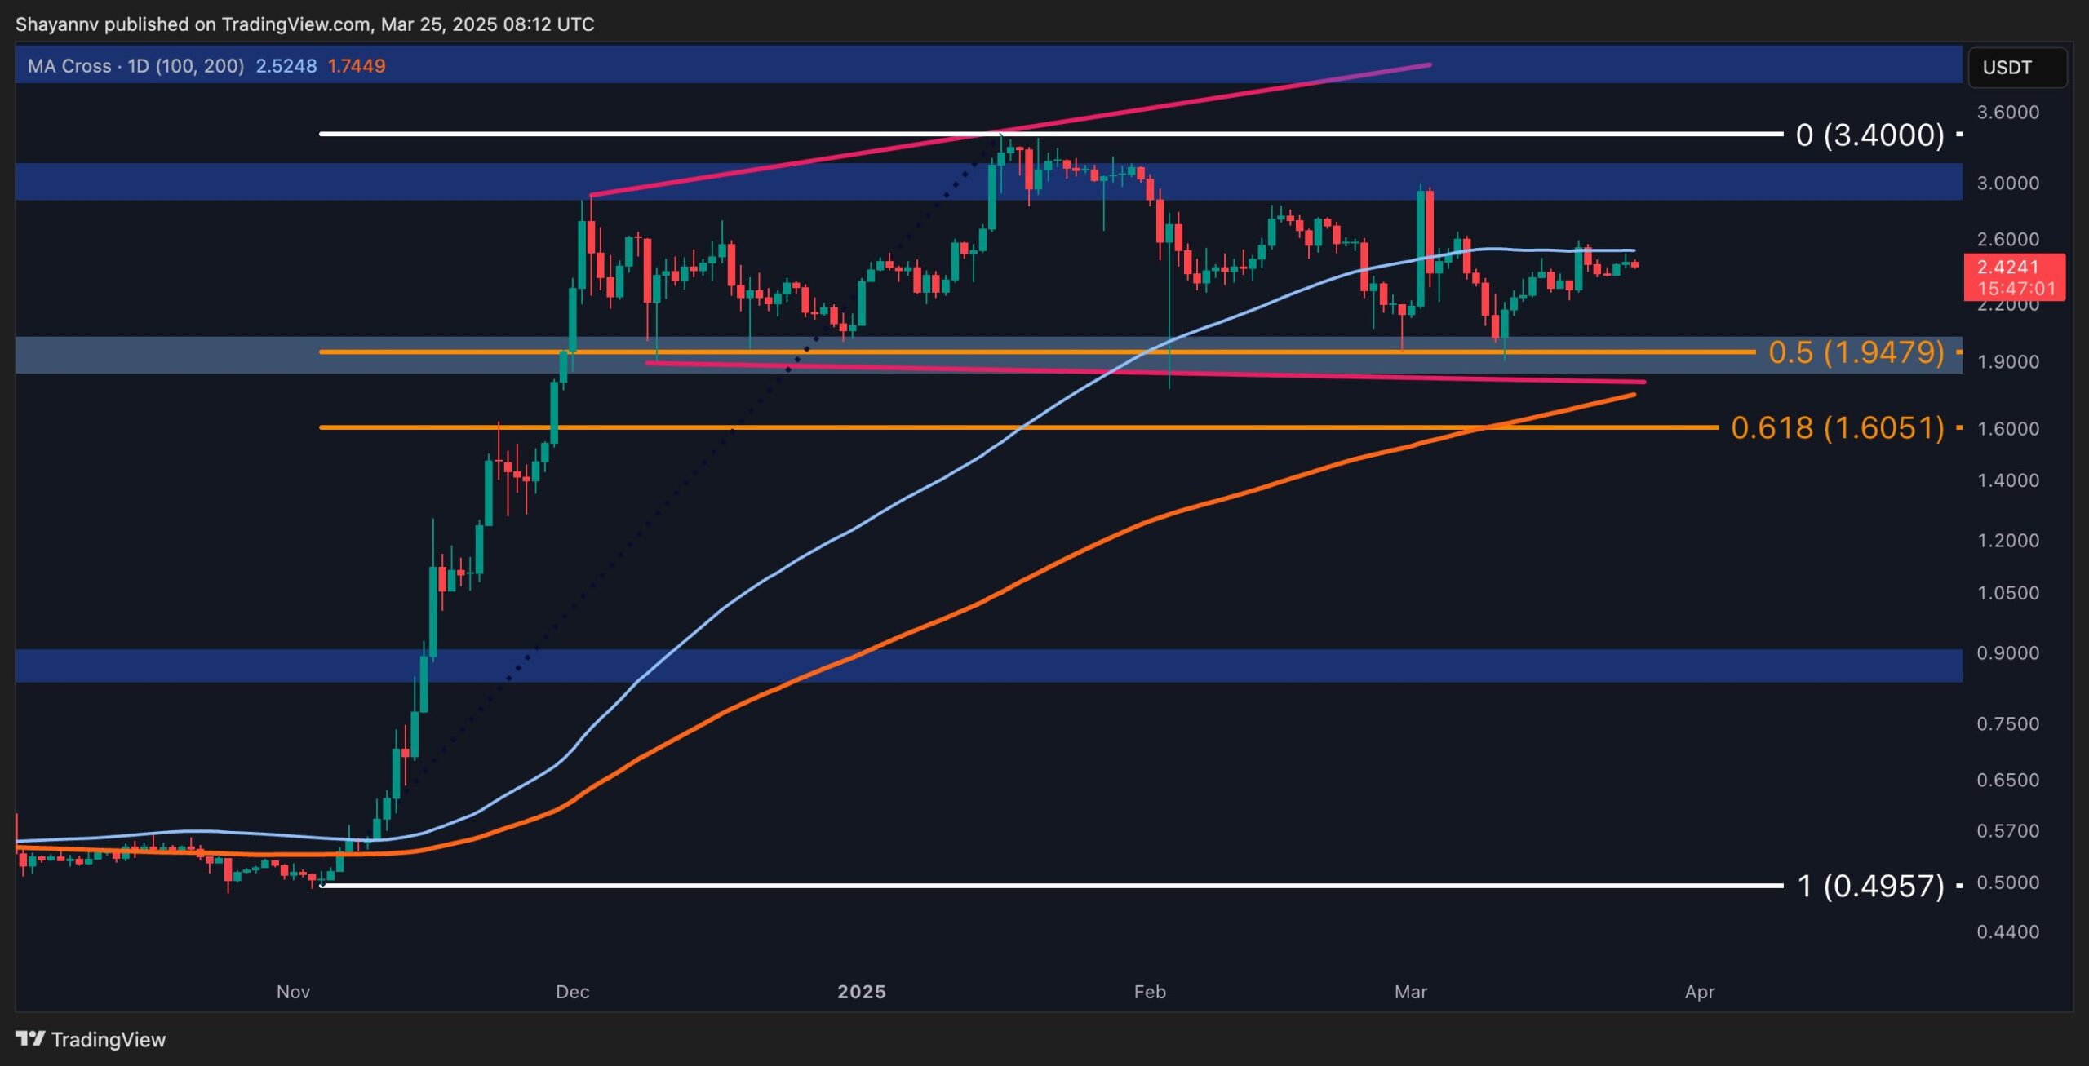Click the Shayannv published header text
Screen dimensions: 2089x1066
pos(304,24)
